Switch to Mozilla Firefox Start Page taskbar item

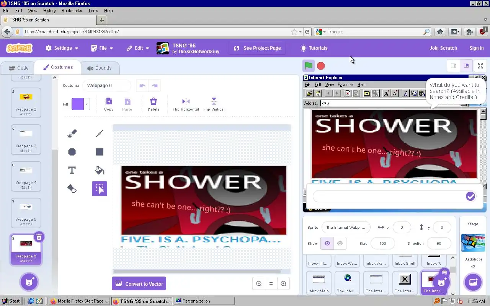coord(79,301)
